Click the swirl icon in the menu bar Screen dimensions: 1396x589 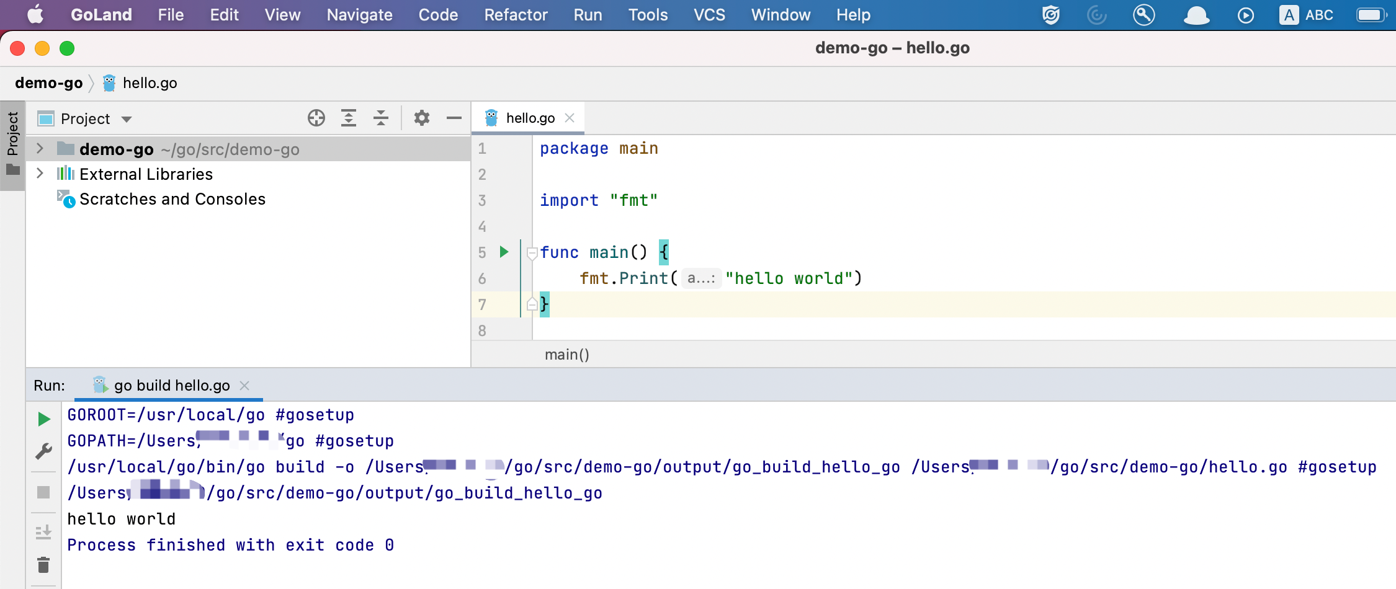pyautogui.click(x=1097, y=15)
